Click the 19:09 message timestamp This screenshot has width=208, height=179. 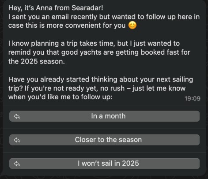193,98
